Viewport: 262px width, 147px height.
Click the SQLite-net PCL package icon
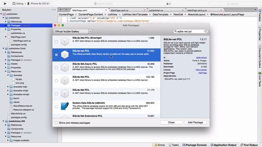(x=65, y=54)
